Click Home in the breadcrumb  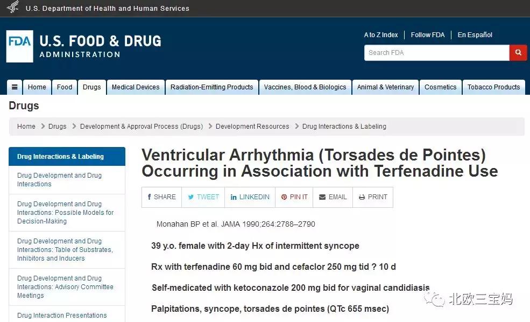(26, 127)
